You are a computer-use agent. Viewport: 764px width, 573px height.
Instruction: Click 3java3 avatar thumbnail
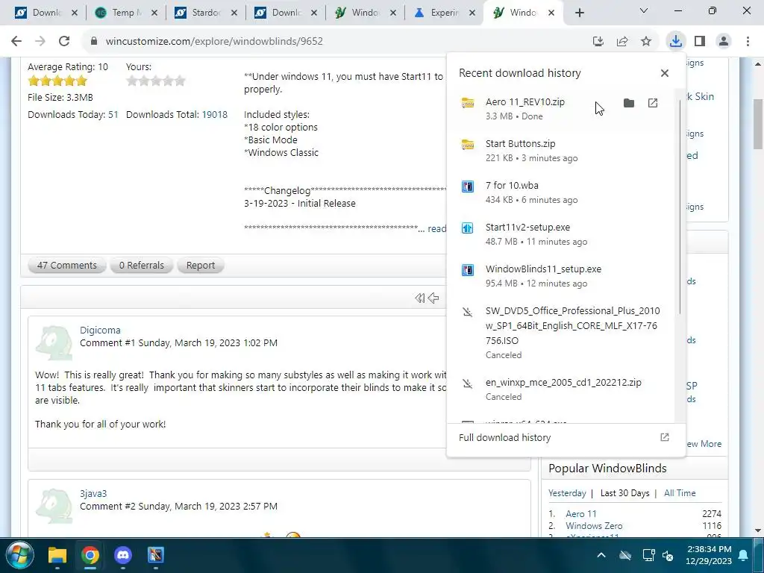[54, 507]
